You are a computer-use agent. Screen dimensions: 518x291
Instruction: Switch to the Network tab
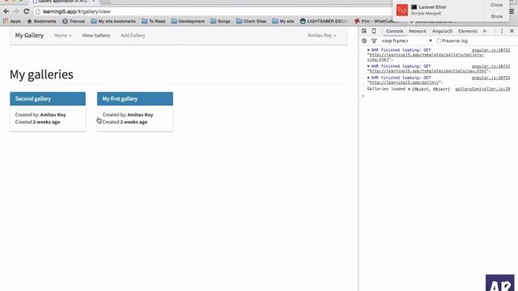point(418,31)
